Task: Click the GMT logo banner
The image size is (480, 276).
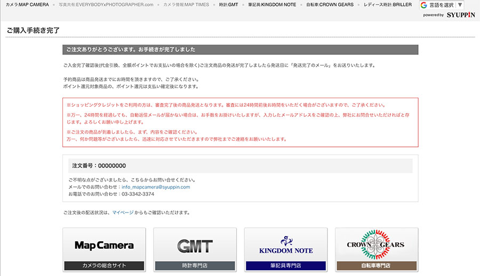Action: [195, 245]
